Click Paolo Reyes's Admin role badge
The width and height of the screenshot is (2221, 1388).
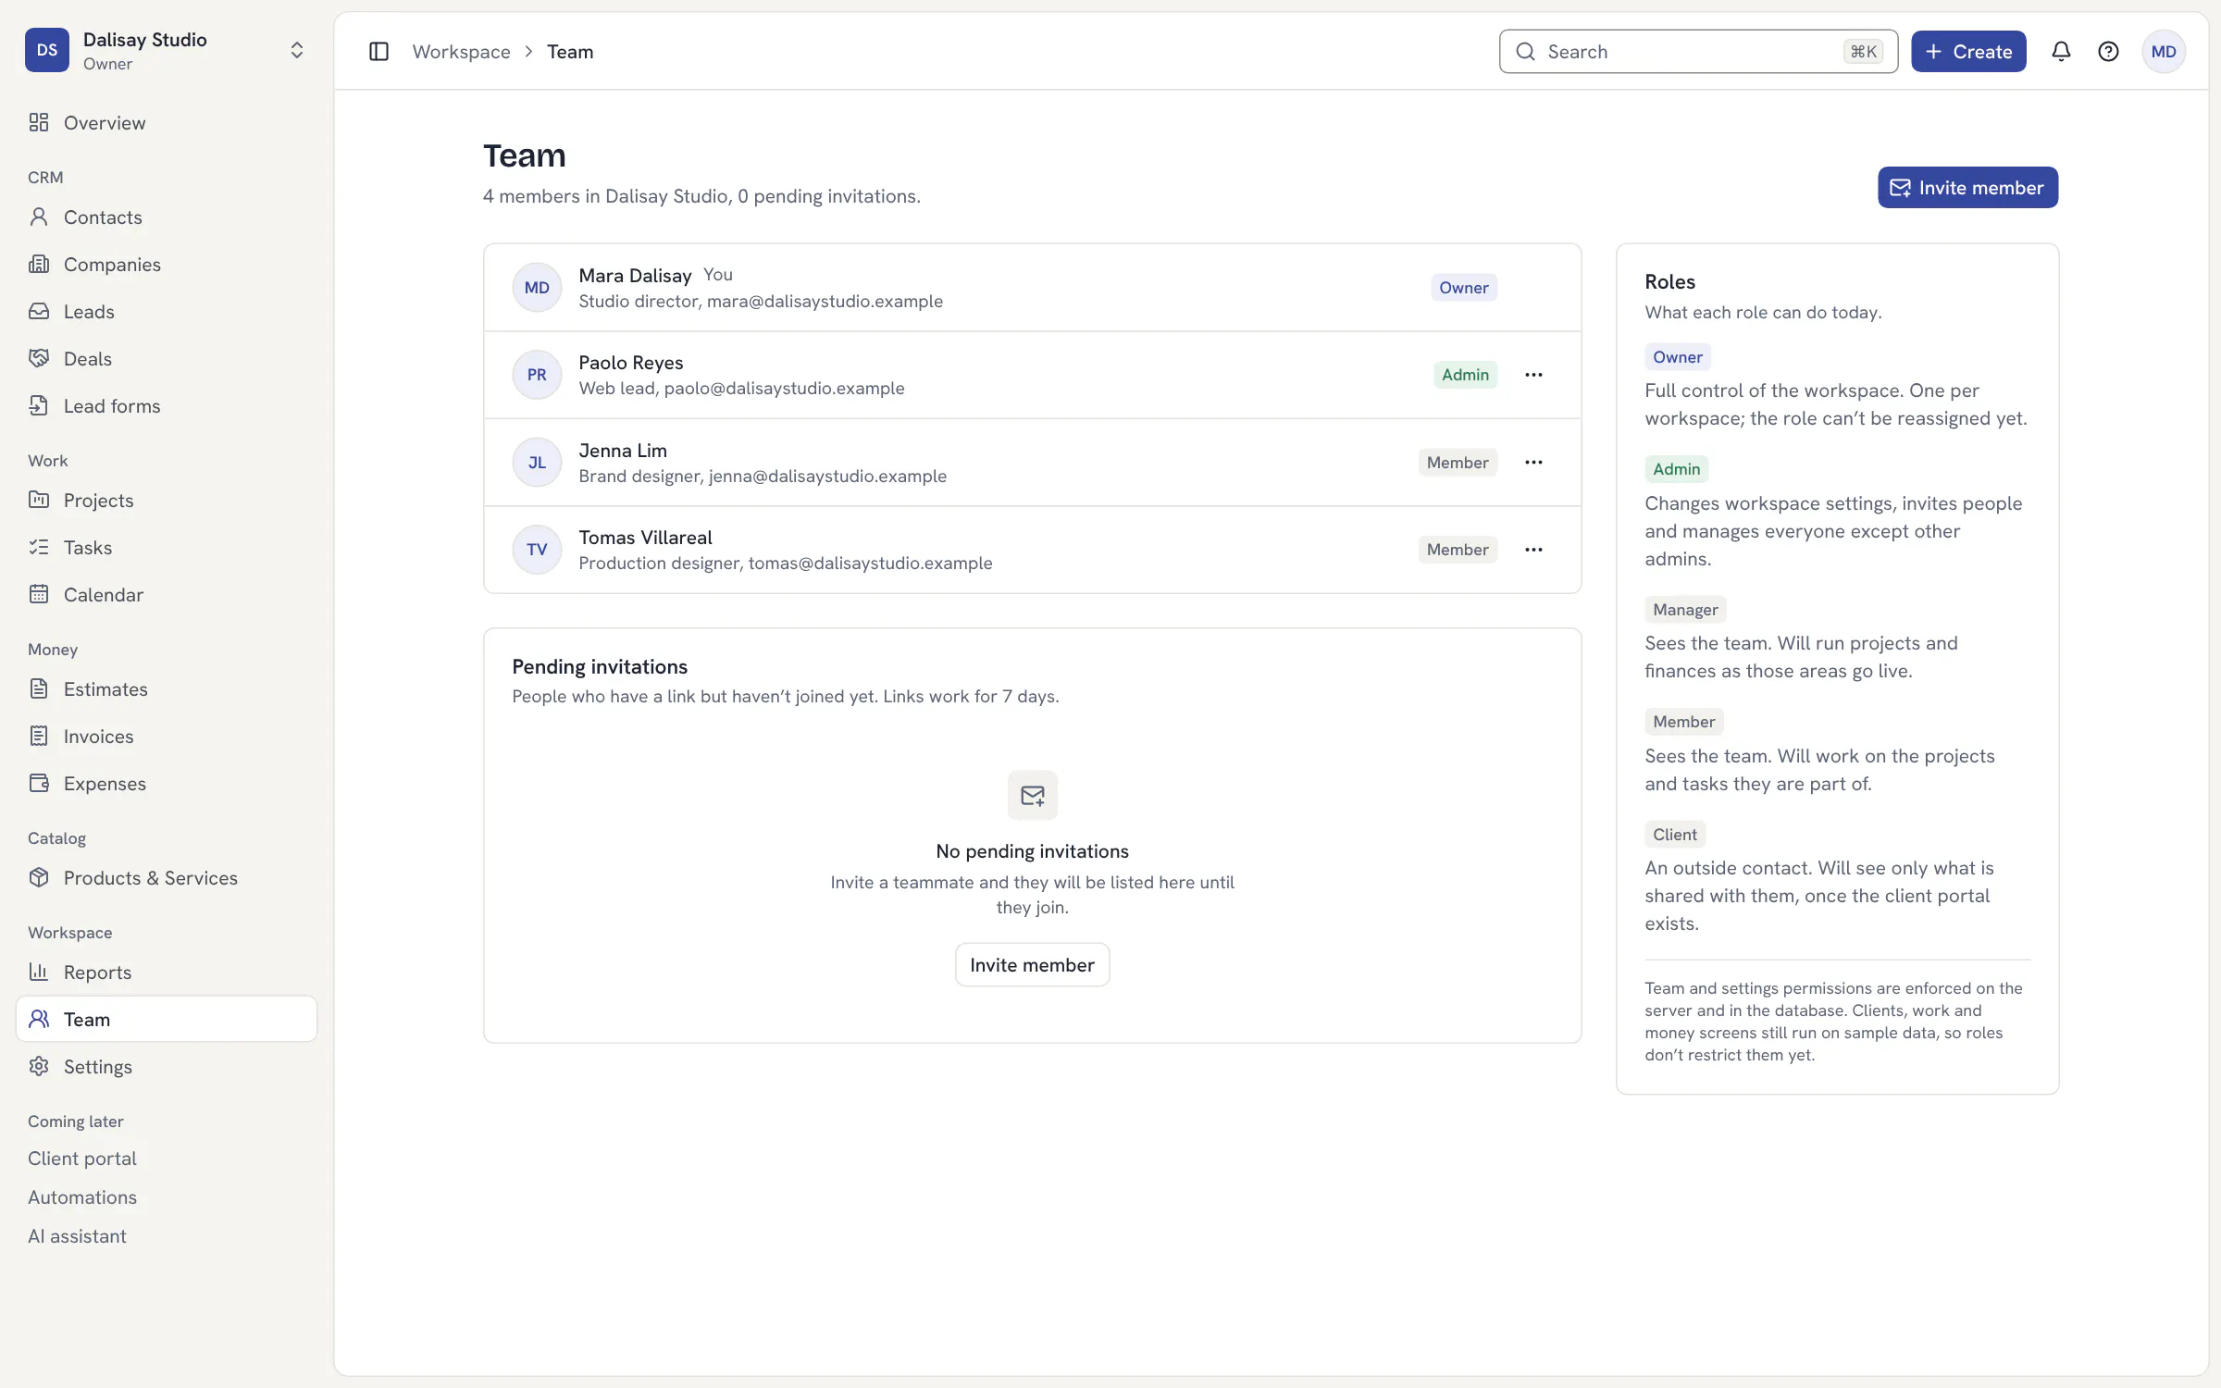pos(1465,375)
